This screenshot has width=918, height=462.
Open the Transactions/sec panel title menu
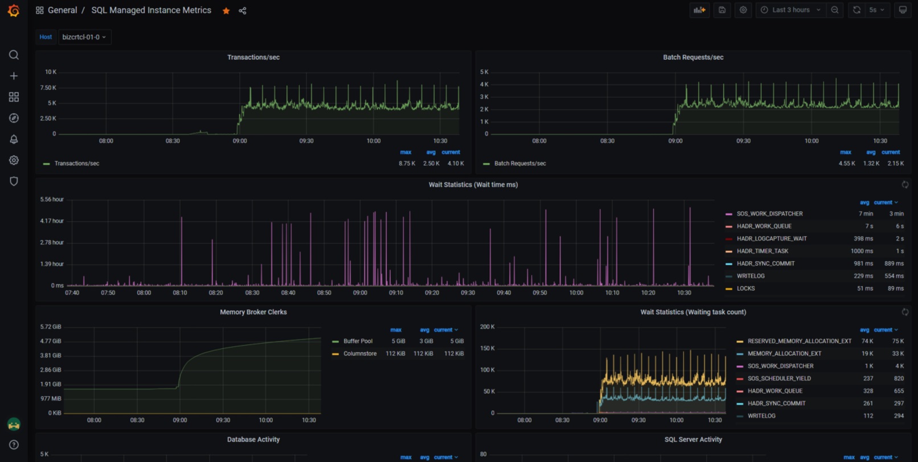click(x=253, y=57)
